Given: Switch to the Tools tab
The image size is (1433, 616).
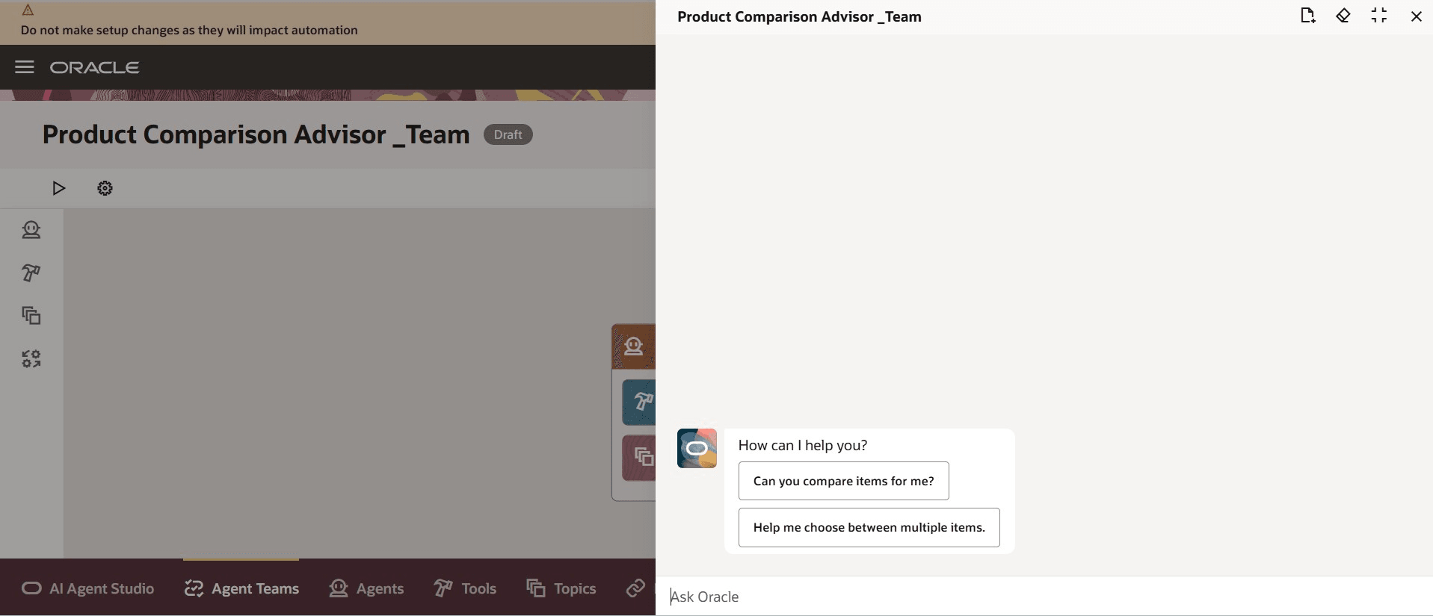Looking at the screenshot, I should point(465,588).
